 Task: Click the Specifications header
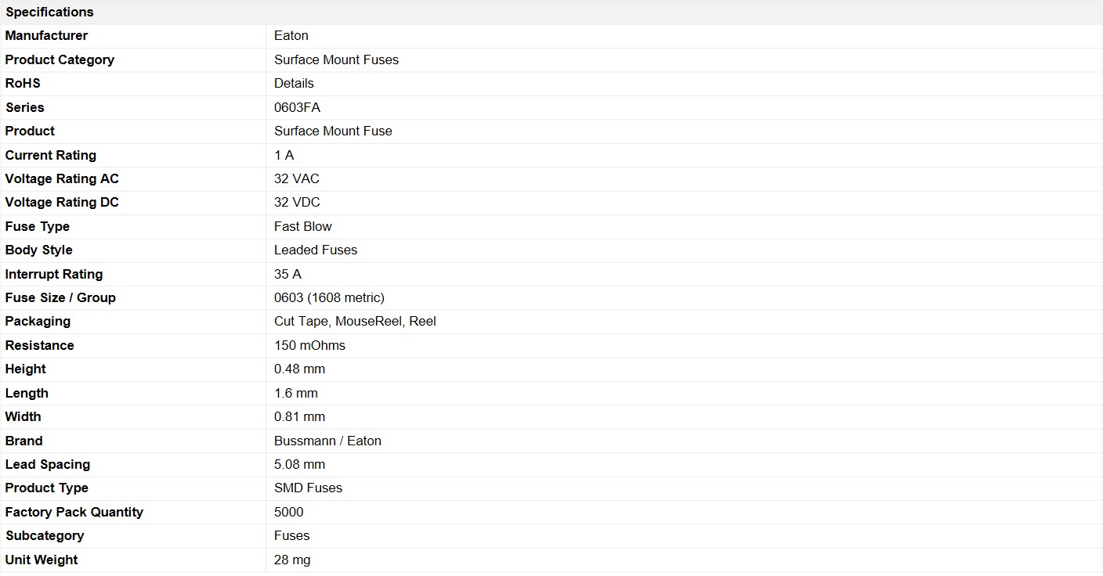49,12
